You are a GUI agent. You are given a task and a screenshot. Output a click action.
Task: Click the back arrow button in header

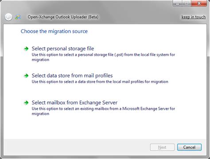click(8, 17)
